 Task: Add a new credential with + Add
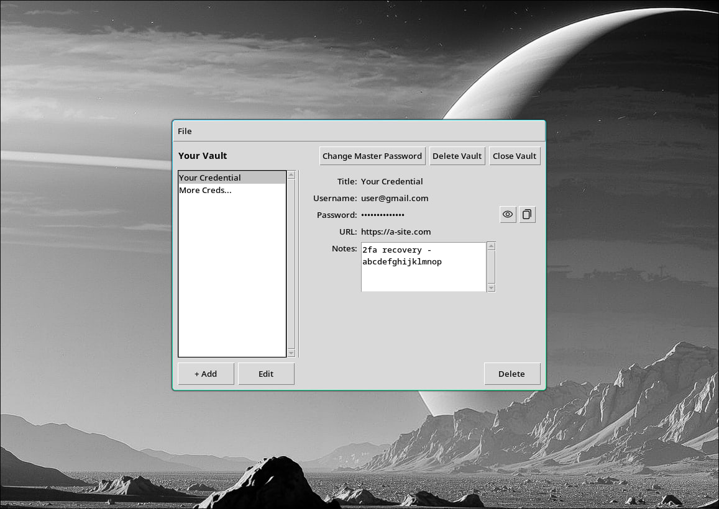pyautogui.click(x=206, y=374)
